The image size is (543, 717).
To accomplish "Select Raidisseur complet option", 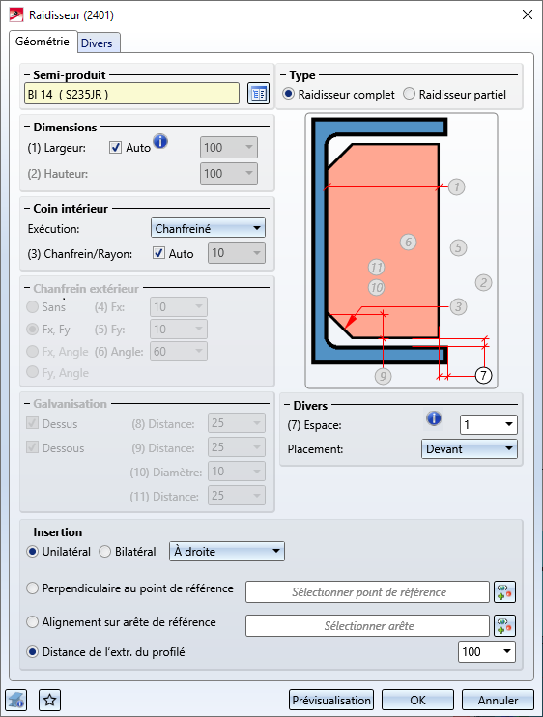I will coord(289,94).
